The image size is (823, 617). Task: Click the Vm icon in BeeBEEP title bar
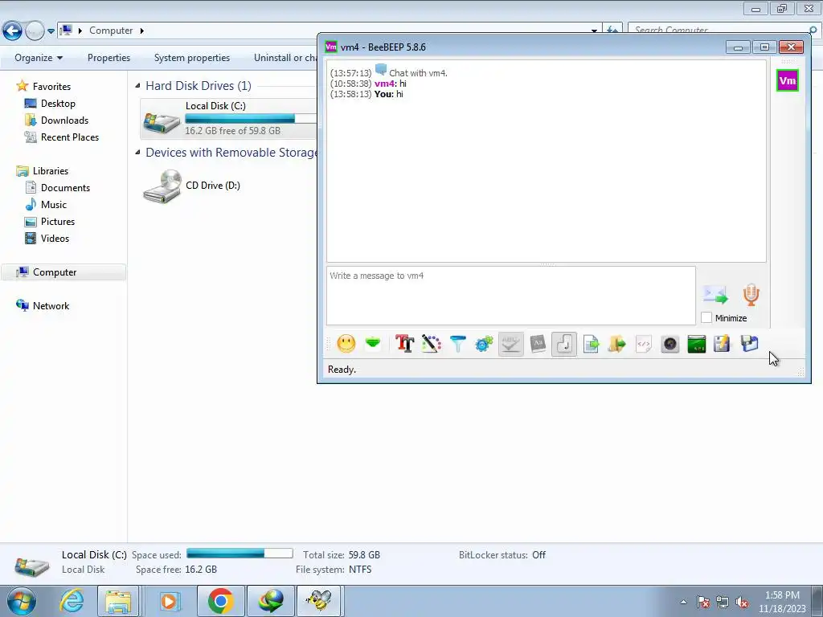pos(330,47)
